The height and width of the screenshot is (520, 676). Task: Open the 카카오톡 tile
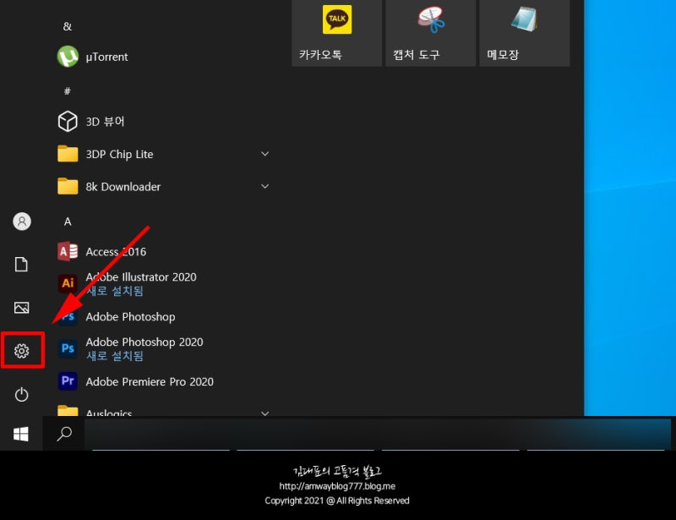[336, 33]
